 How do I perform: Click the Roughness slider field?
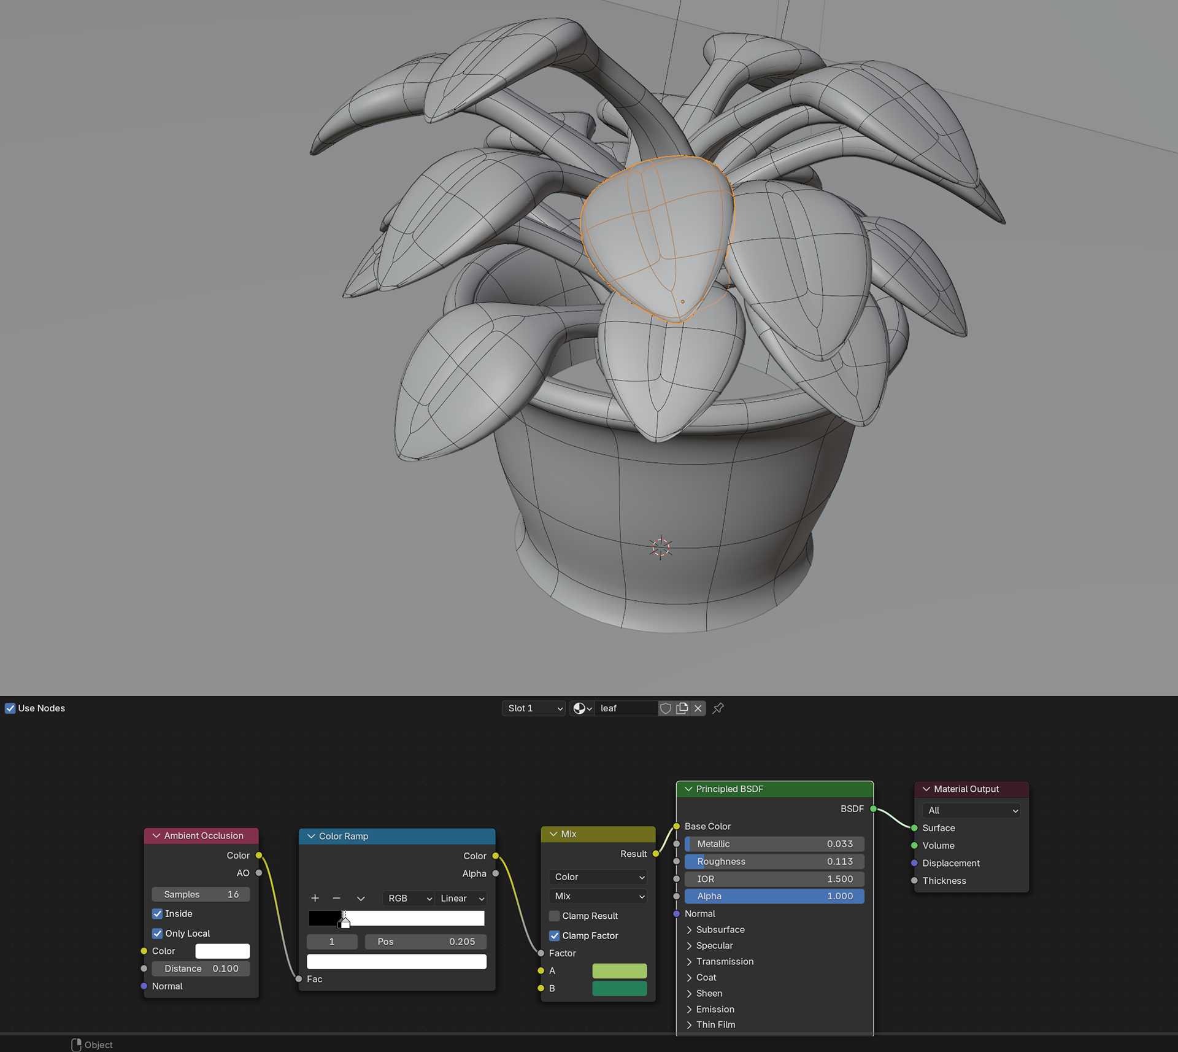click(x=774, y=861)
